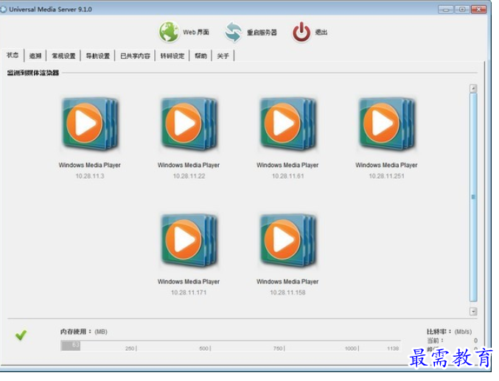This screenshot has width=499, height=381.
Task: Select the 状态 tab
Action: pyautogui.click(x=13, y=55)
